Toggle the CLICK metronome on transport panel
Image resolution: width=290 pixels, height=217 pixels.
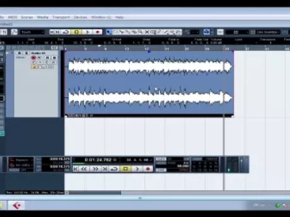[161, 159]
